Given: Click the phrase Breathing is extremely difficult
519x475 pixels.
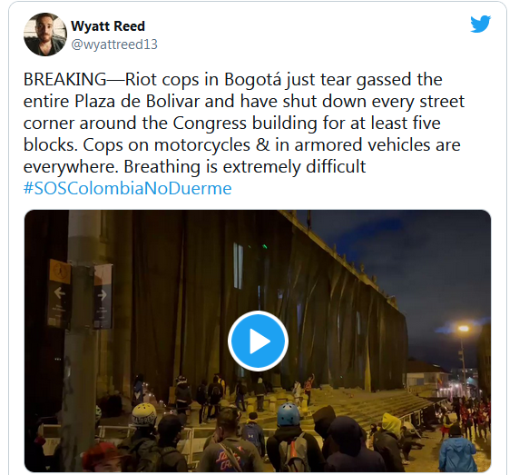Looking at the screenshot, I should tap(245, 166).
